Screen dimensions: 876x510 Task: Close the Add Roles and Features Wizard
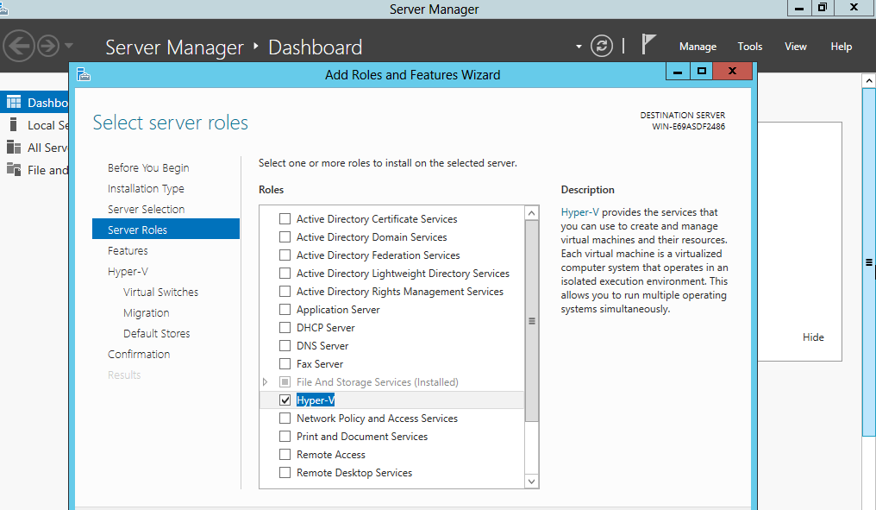[x=732, y=71]
